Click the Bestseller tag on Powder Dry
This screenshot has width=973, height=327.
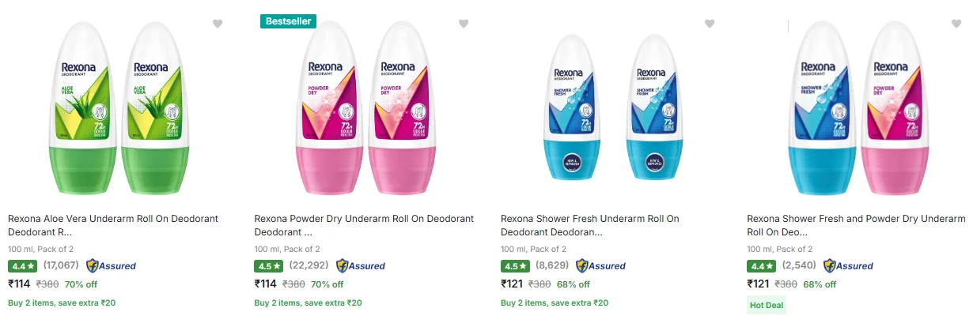(288, 21)
